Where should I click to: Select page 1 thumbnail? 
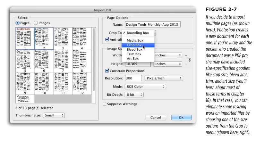coord(25,38)
